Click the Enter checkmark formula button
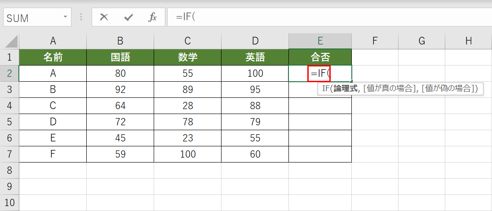The width and height of the screenshot is (492, 211). coord(129,18)
